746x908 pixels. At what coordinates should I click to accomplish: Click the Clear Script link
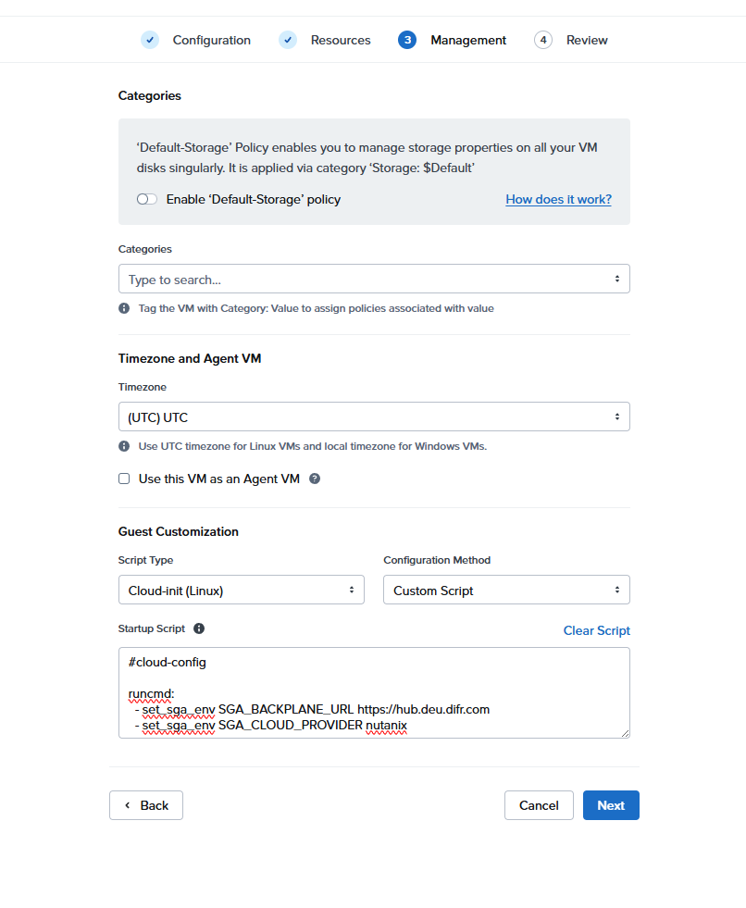[x=596, y=630]
